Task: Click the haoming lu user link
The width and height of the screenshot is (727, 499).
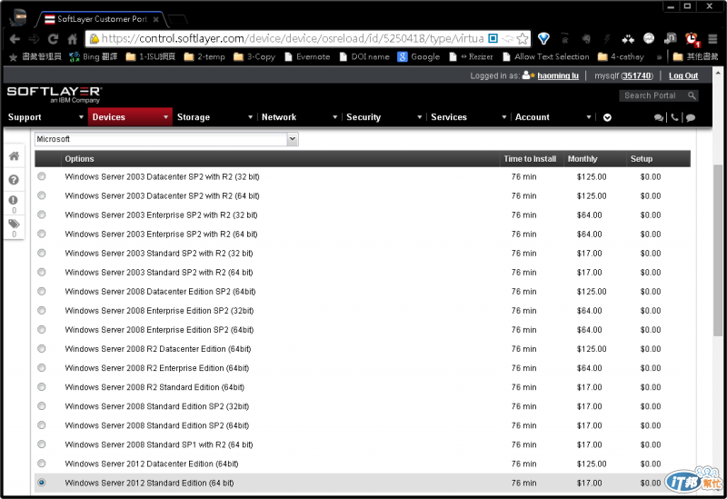Action: click(x=558, y=75)
